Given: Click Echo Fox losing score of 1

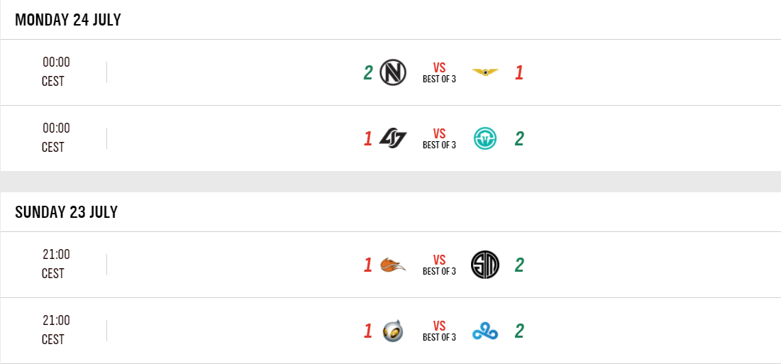Looking at the screenshot, I should [x=367, y=265].
